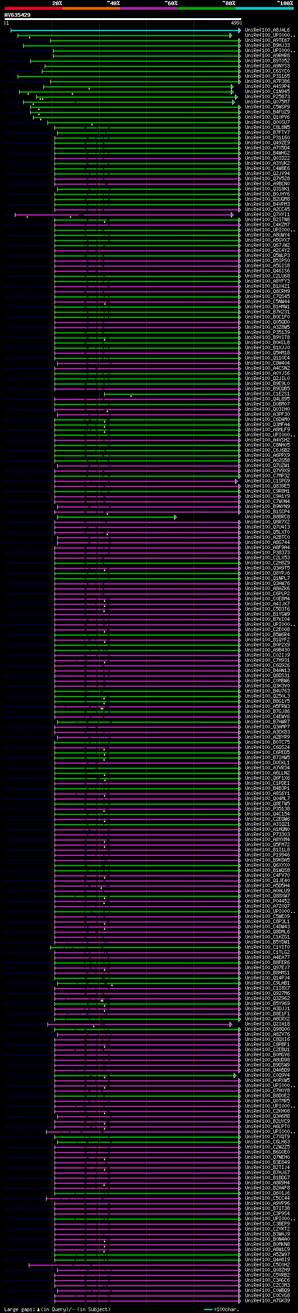Select hit label UniRef100_C6SYC0
Screen dimensions: 298x1313
tap(267, 71)
